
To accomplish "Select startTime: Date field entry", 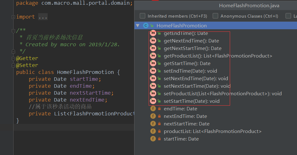I will click(181, 139).
